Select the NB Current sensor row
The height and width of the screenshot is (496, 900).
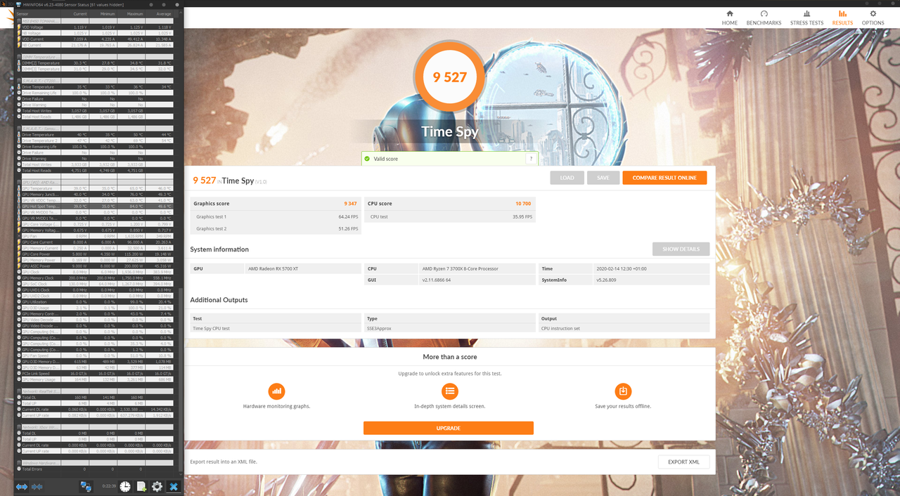95,45
